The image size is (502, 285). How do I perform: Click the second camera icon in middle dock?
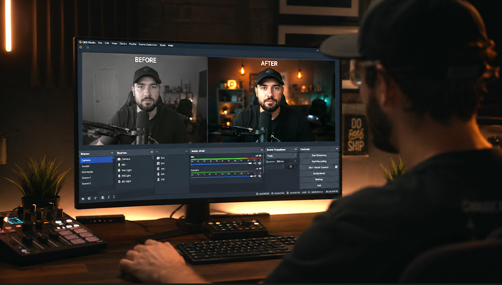[159, 164]
